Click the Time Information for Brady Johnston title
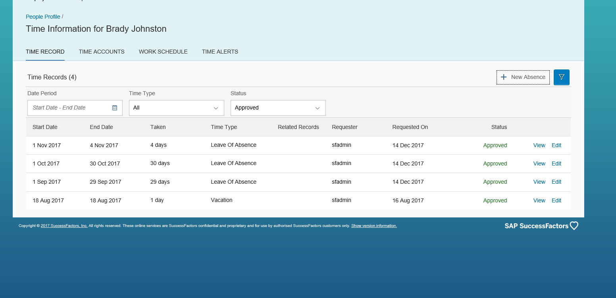The image size is (616, 298). pyautogui.click(x=96, y=29)
